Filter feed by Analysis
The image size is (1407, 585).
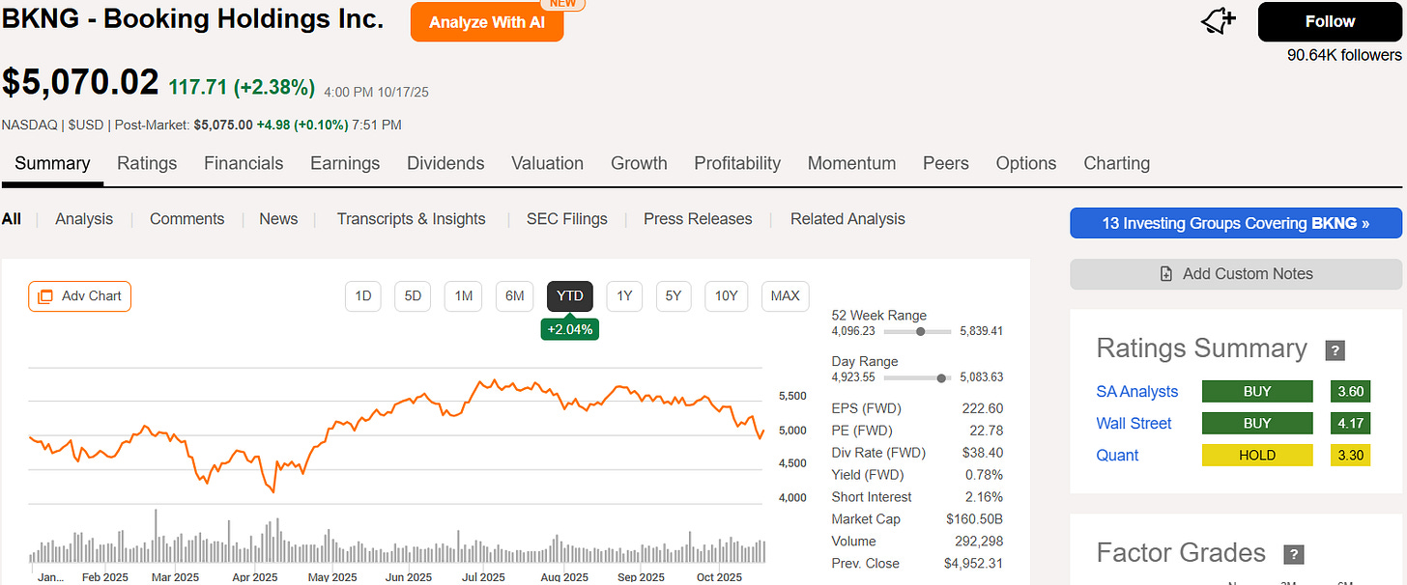pyautogui.click(x=84, y=219)
